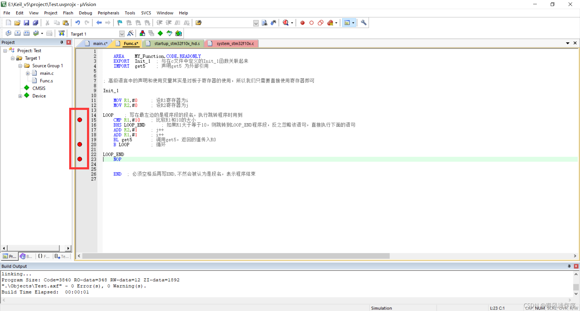The width and height of the screenshot is (580, 311).
Task: Switch to the Functions panel tab
Action: click(44, 256)
